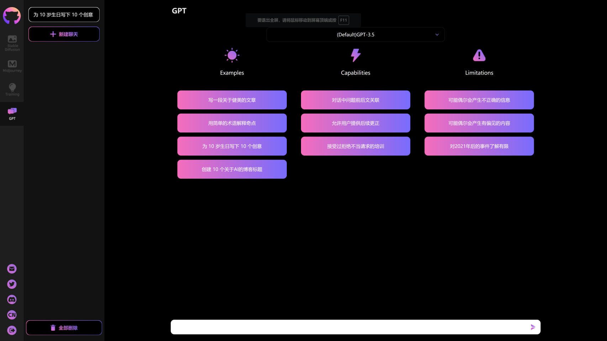Delete all chats with 全部删除
607x341 pixels.
tap(64, 328)
